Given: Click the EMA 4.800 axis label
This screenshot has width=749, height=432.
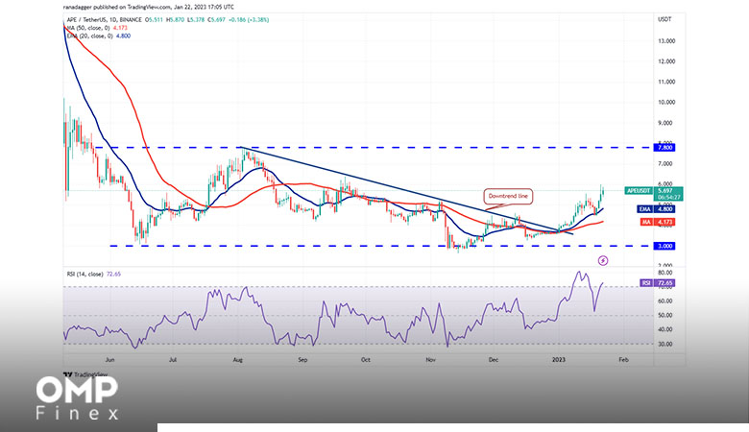Looking at the screenshot, I should [656, 209].
